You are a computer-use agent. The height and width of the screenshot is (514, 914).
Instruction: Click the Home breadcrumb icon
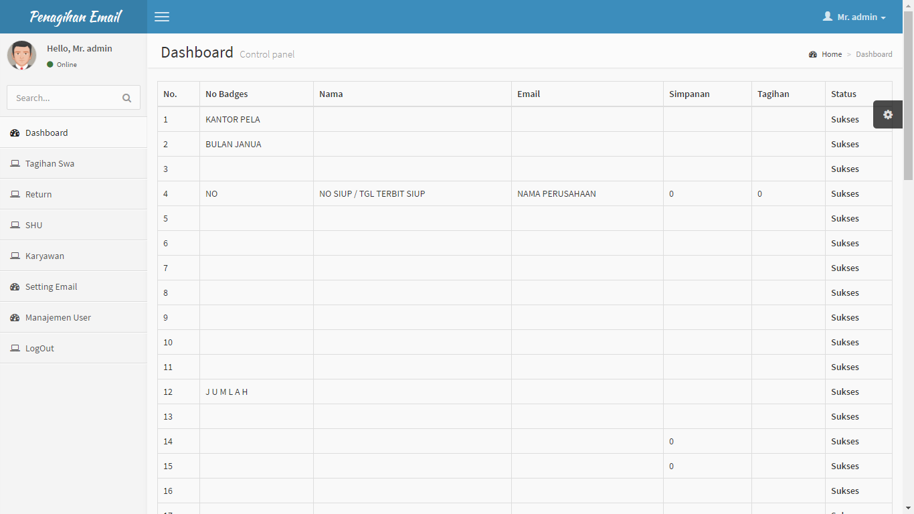[813, 54]
